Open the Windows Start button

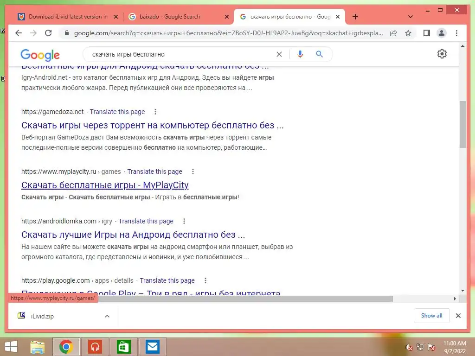coord(11,347)
